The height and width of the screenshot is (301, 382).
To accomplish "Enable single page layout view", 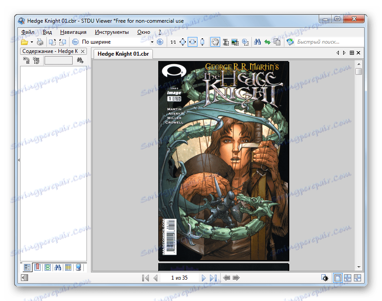I will [337, 278].
